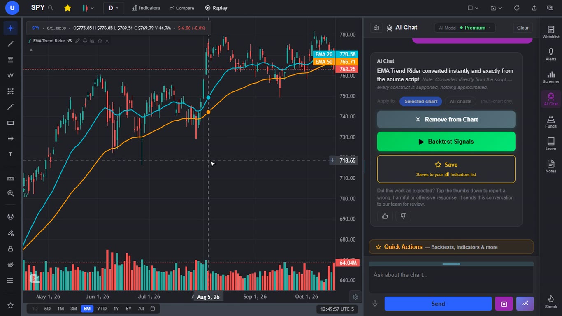Give thumbs up feedback

(x=385, y=216)
